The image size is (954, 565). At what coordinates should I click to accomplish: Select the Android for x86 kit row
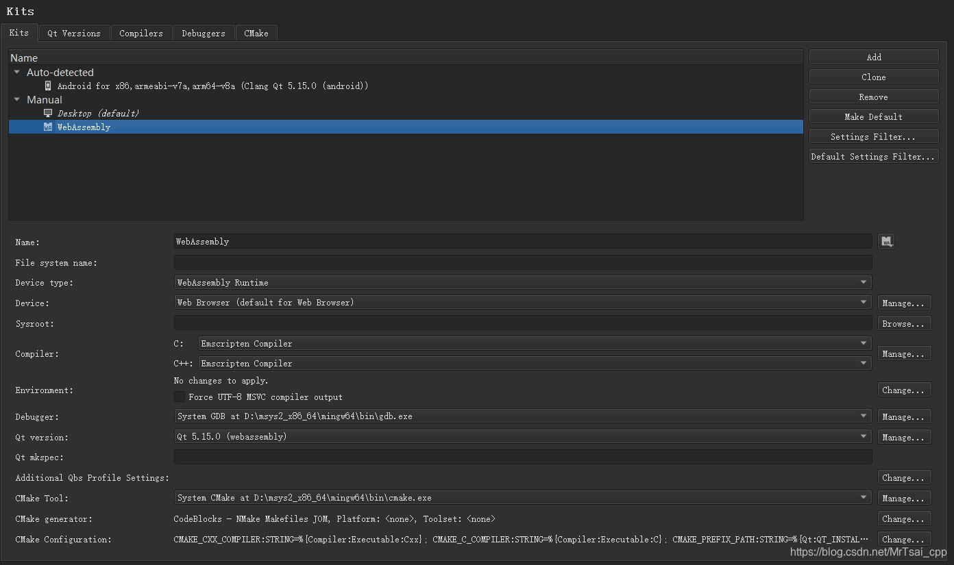pyautogui.click(x=406, y=86)
